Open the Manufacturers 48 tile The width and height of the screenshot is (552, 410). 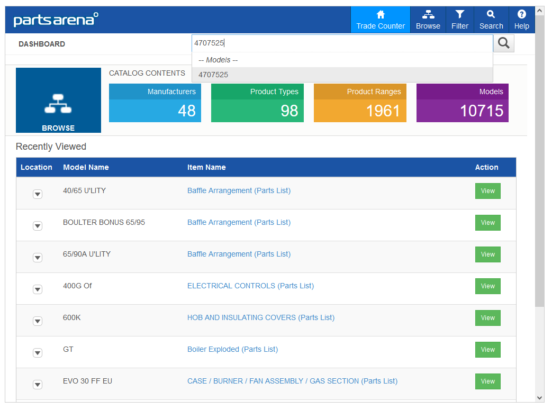coord(155,103)
